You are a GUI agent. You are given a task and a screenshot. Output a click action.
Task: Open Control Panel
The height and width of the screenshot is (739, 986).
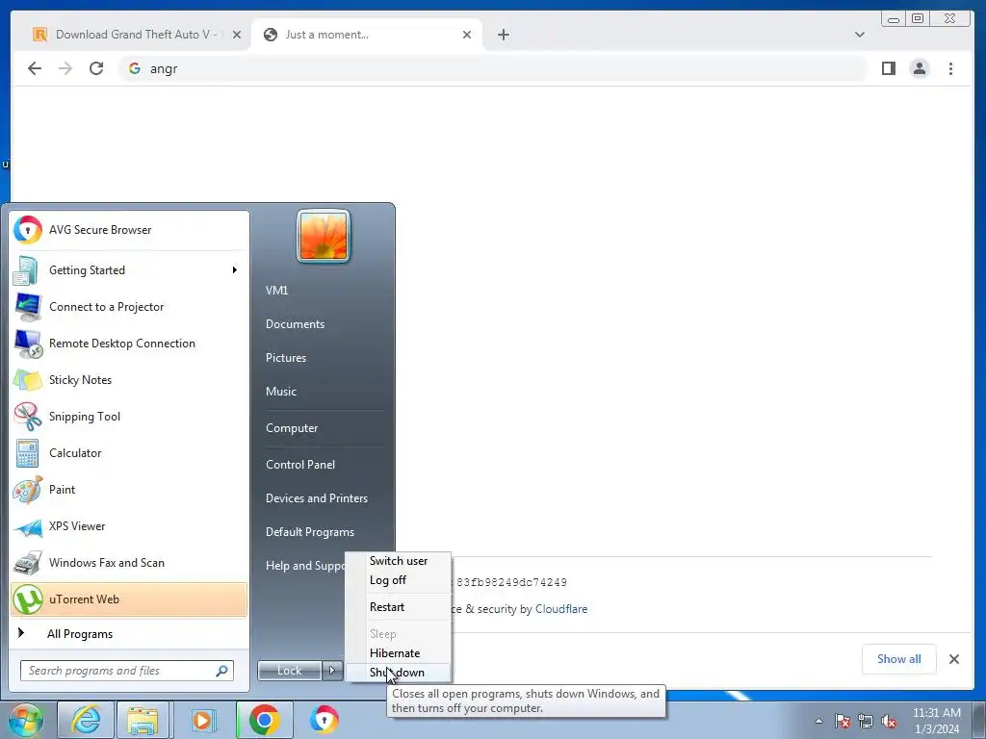pyautogui.click(x=323, y=465)
